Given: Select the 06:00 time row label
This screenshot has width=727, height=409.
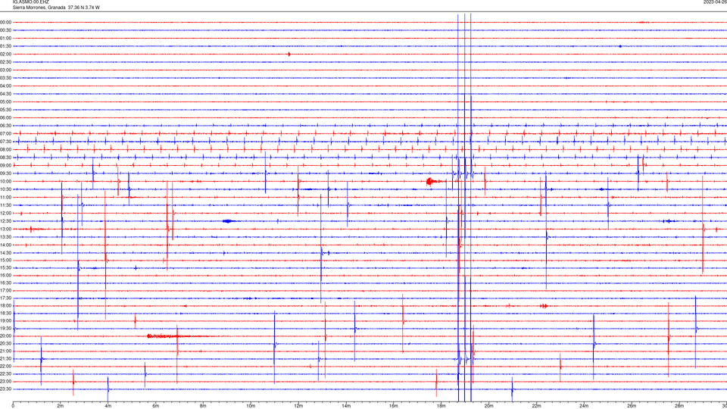Looking at the screenshot, I should pos(6,118).
